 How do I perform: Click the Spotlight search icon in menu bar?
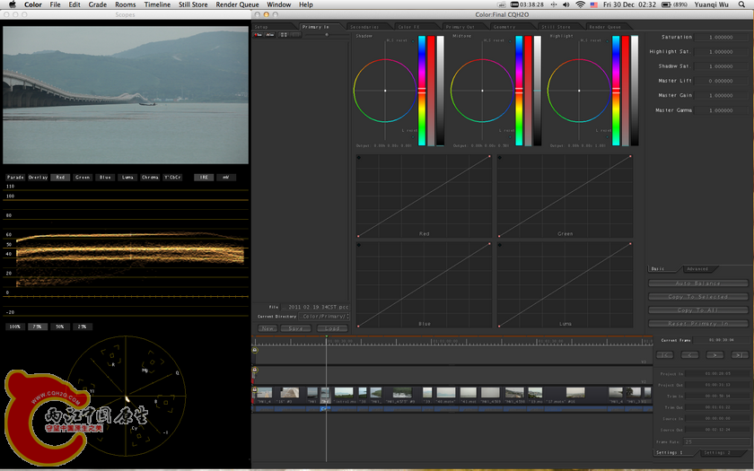[x=741, y=4]
